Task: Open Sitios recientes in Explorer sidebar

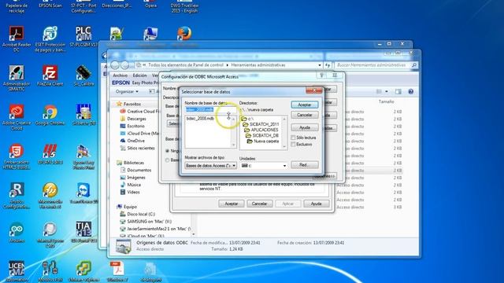Action: (141, 149)
